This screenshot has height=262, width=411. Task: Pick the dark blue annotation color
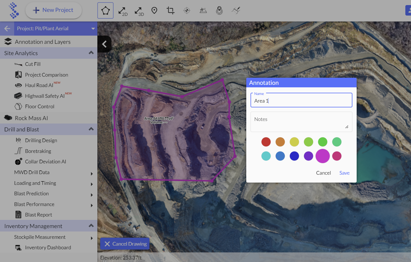click(294, 156)
